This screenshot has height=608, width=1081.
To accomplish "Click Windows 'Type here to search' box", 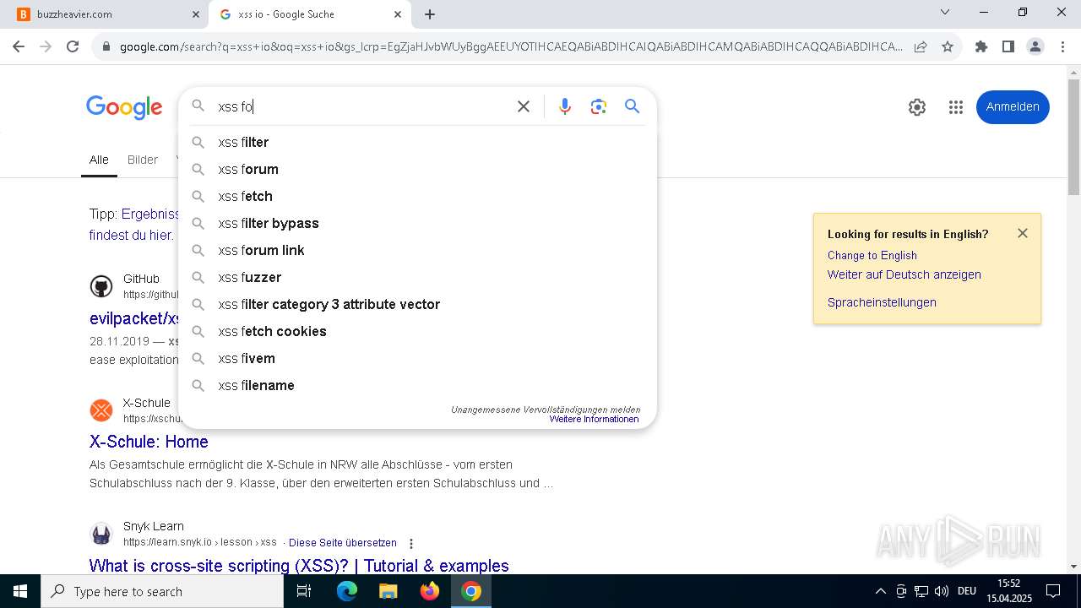I will pyautogui.click(x=162, y=591).
